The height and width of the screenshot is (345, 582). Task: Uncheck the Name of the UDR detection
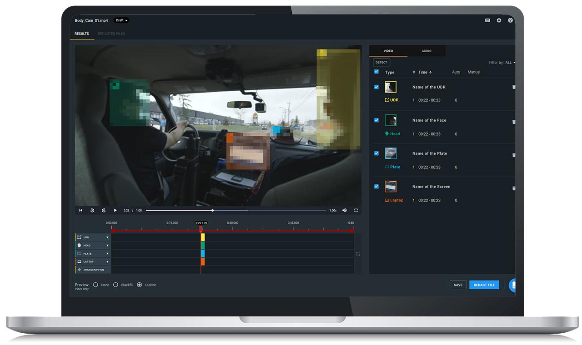click(376, 87)
